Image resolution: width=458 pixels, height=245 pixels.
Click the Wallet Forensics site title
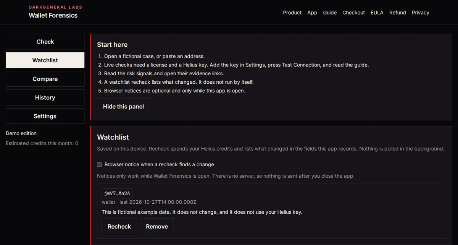point(53,15)
